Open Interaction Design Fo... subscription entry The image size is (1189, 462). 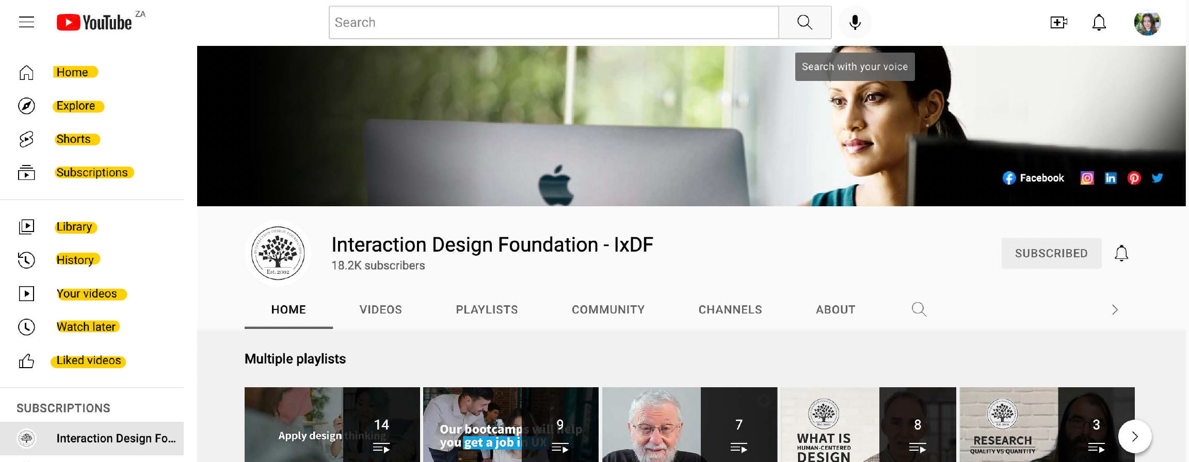point(92,438)
